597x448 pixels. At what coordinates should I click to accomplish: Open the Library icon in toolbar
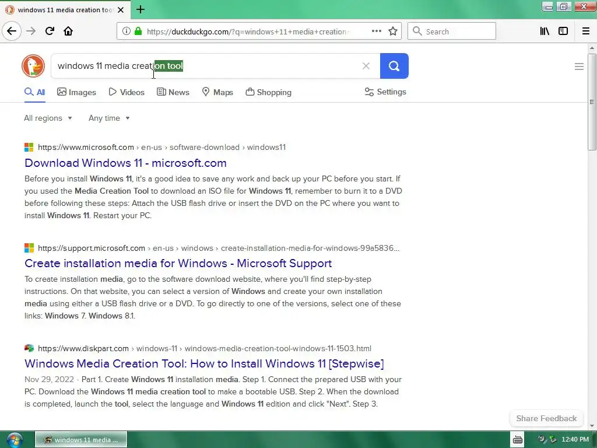coord(545,32)
